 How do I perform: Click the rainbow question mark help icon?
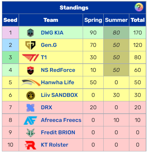pos(139,7)
